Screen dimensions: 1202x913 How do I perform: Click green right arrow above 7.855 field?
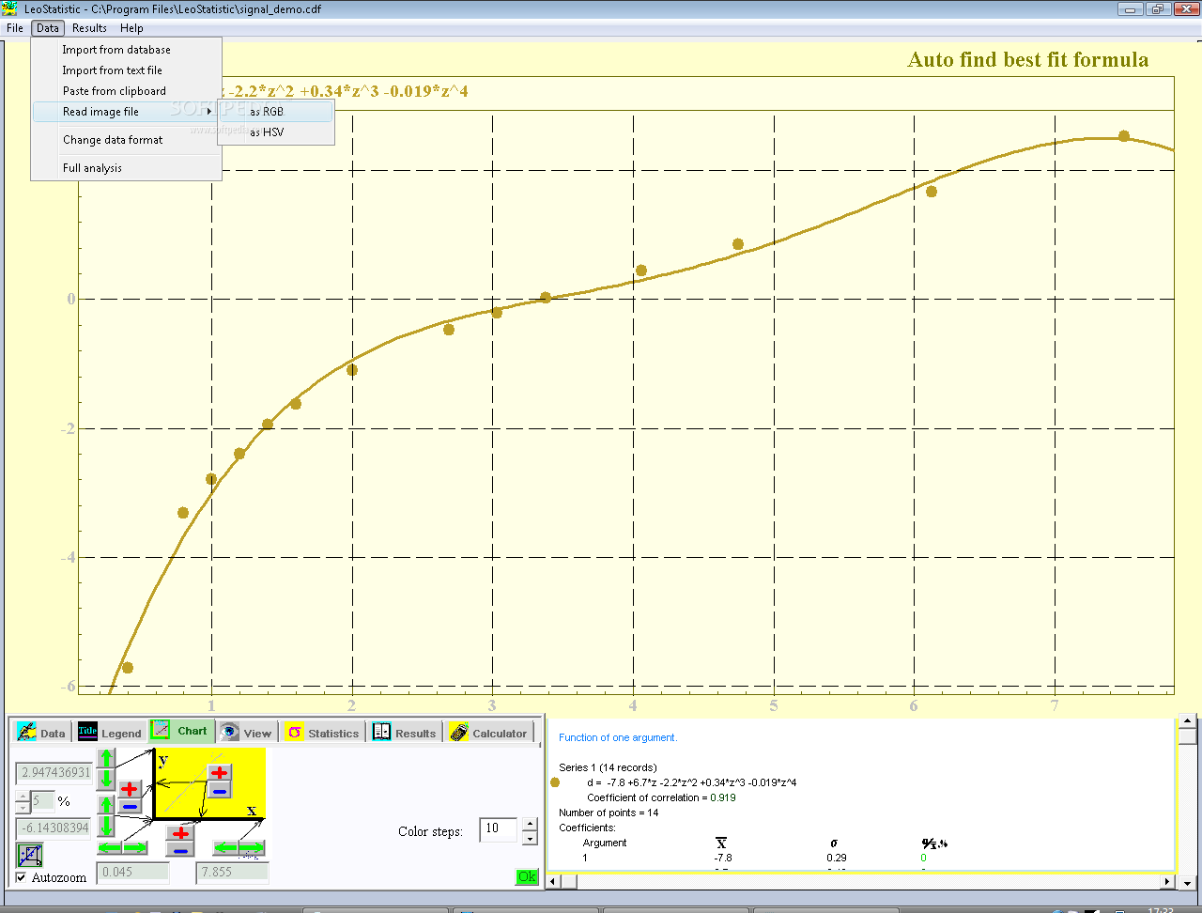252,847
